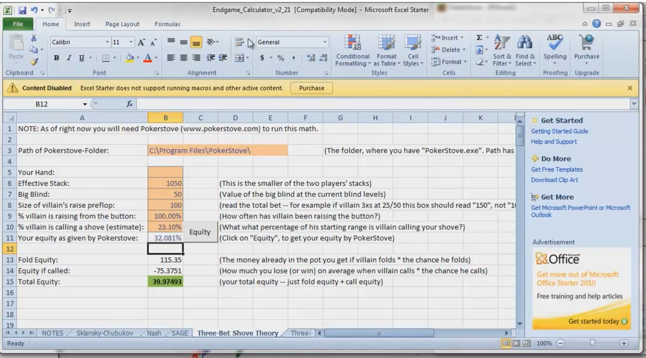Click the Decrease Font Size icon
Screen dimensions: 646x358
[153, 43]
